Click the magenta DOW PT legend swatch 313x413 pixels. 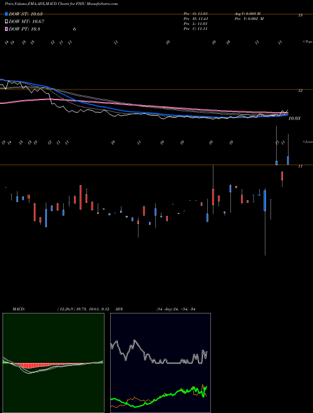tap(6, 29)
